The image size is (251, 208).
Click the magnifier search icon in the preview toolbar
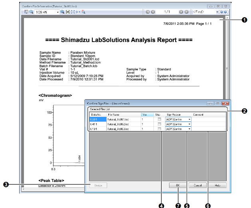pyautogui.click(x=84, y=12)
